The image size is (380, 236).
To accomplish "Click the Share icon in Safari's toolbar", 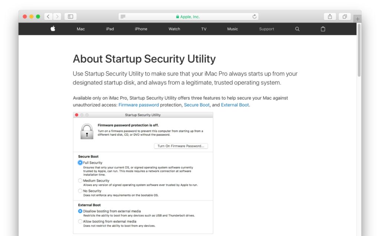I will [330, 16].
